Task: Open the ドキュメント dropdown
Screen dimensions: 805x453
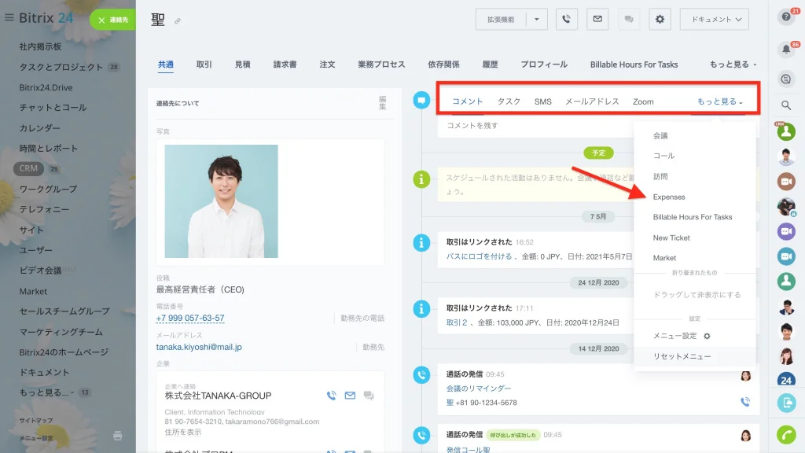Action: 714,20
